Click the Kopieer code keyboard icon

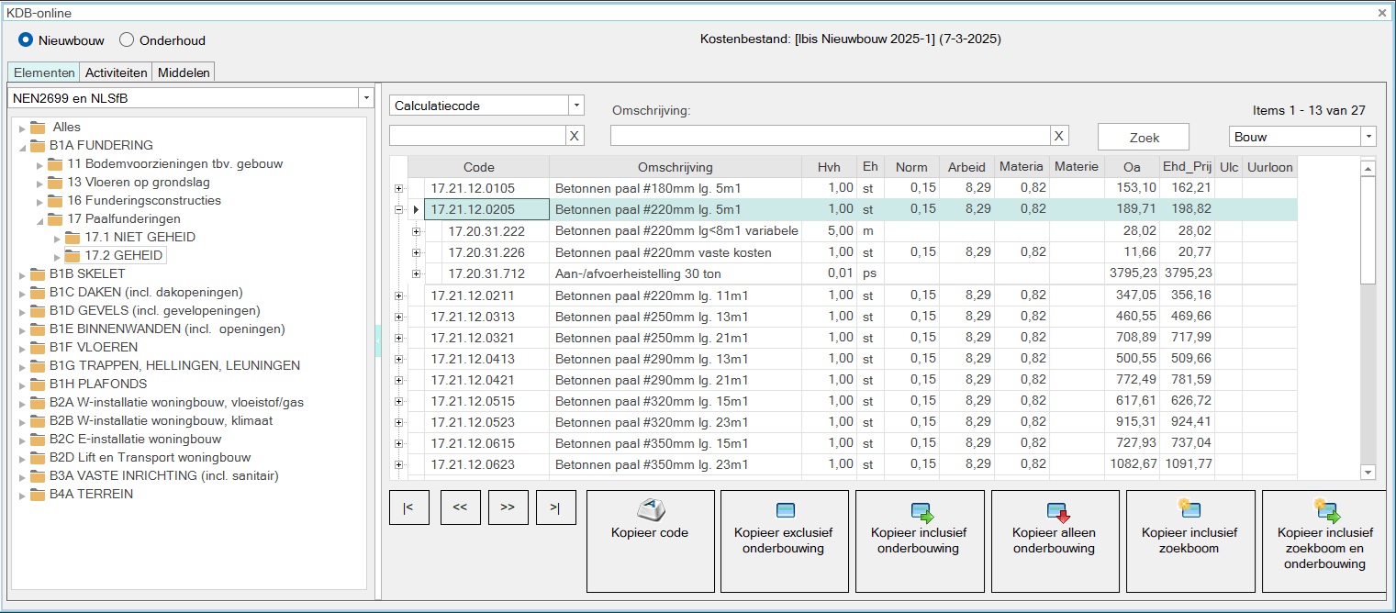point(650,510)
